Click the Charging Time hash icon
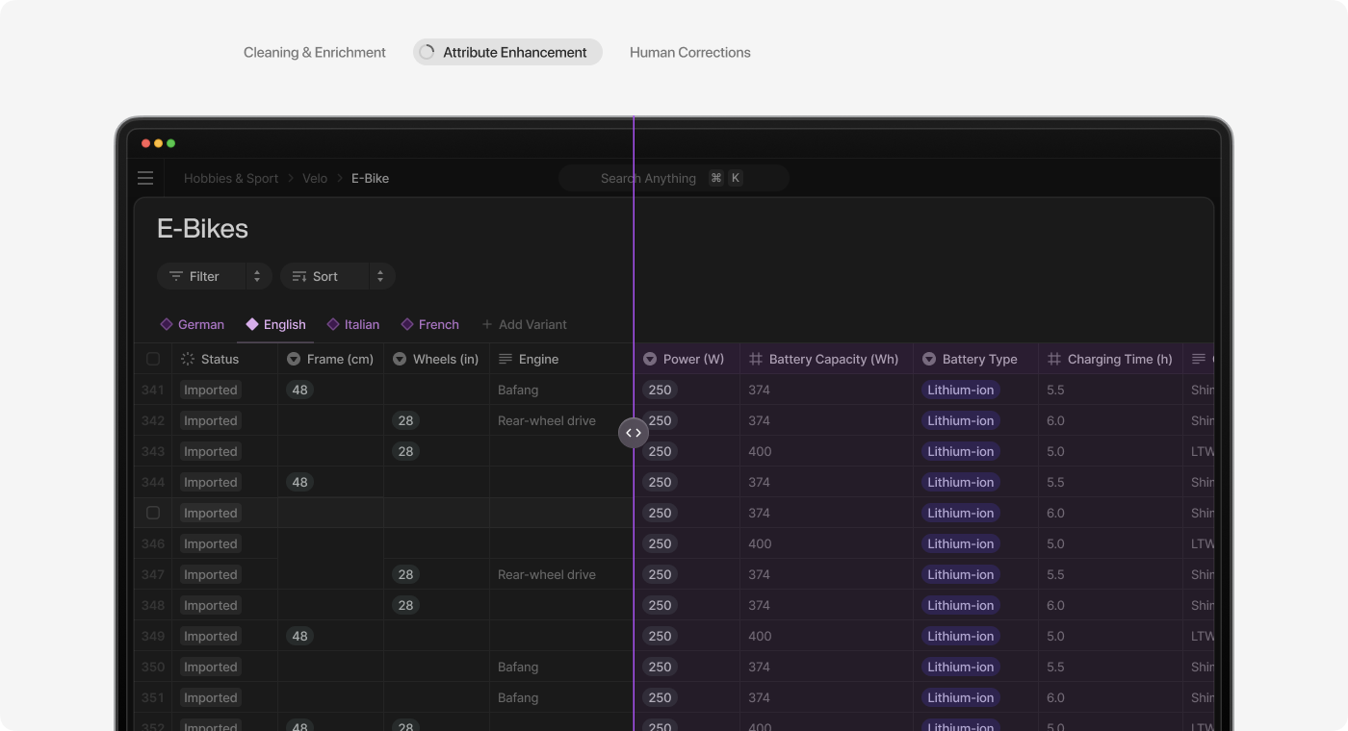Image resolution: width=1348 pixels, height=731 pixels. [x=1054, y=359]
